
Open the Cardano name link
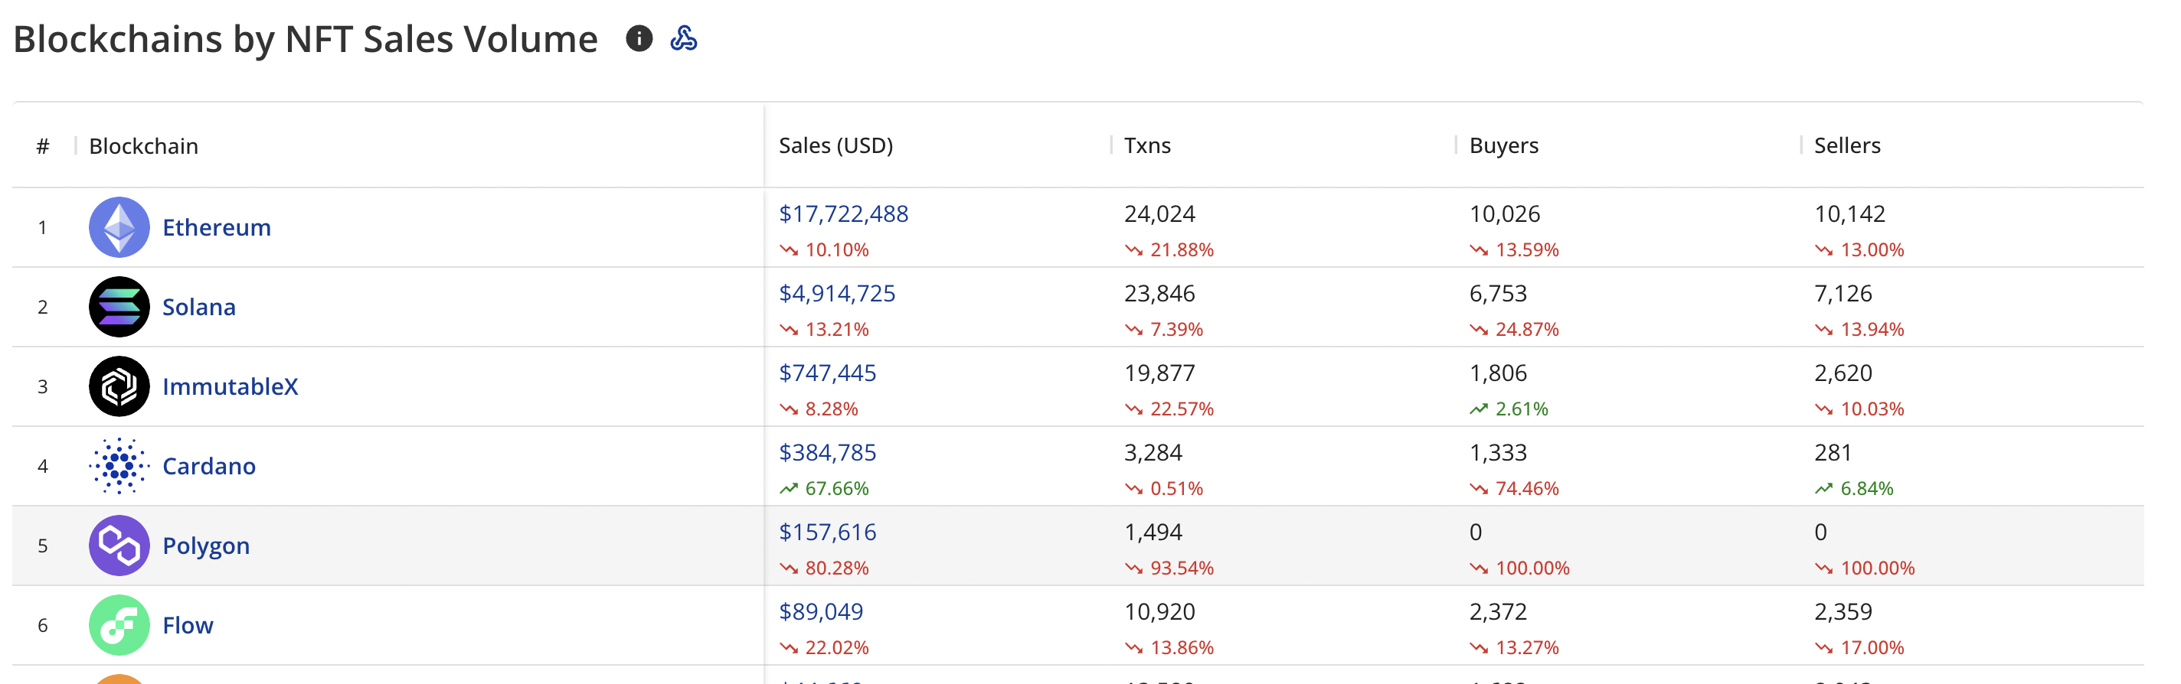pyautogui.click(x=209, y=466)
